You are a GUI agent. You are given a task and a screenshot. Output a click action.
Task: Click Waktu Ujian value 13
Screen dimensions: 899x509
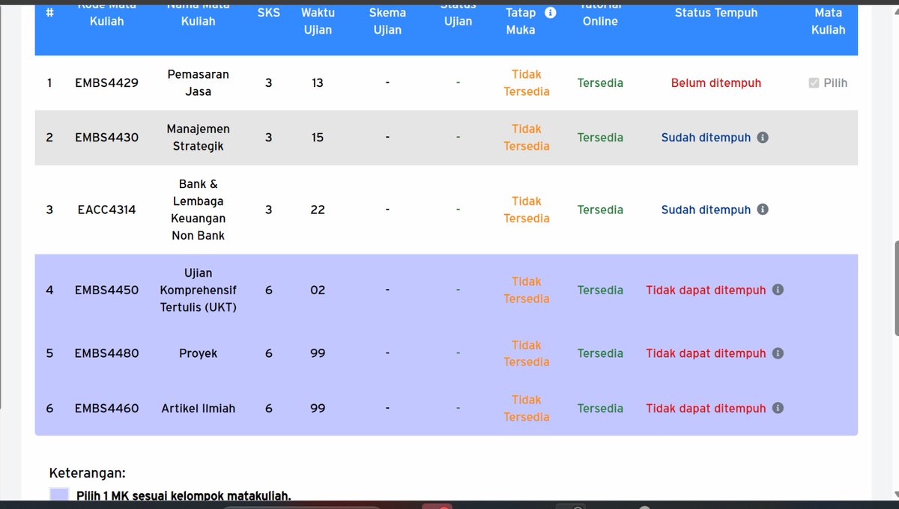318,83
